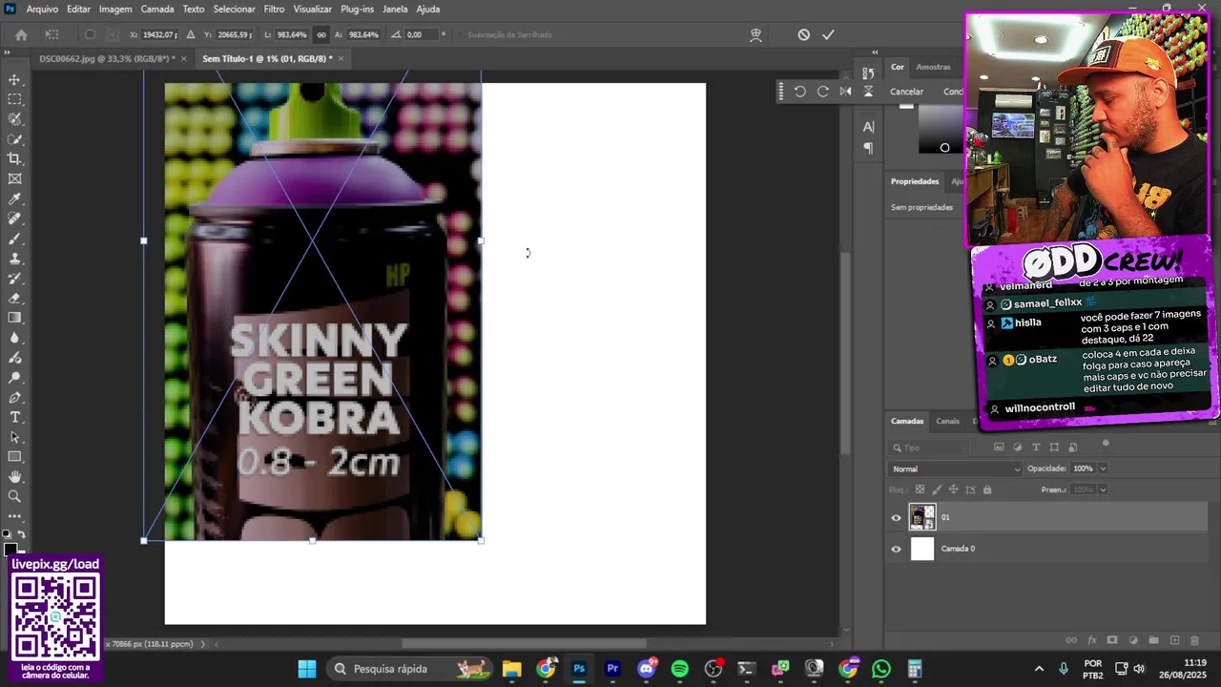Create a new layer
Screen dimensions: 1221x687
[1174, 640]
